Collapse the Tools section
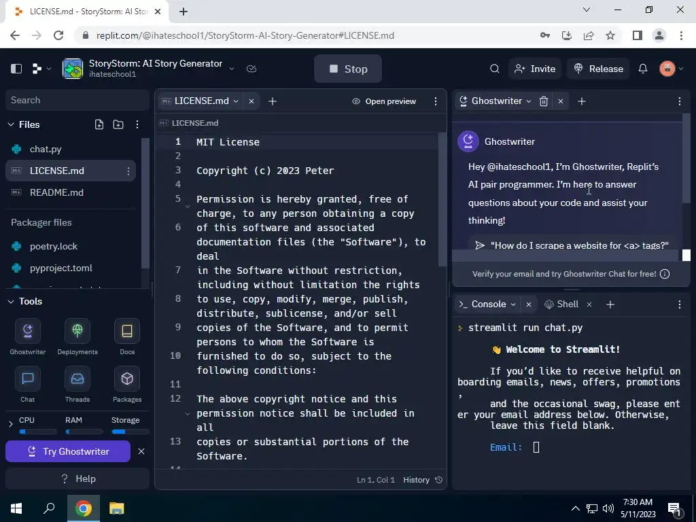The height and width of the screenshot is (522, 696). (11, 301)
